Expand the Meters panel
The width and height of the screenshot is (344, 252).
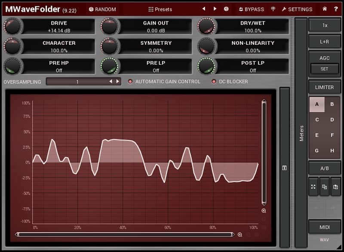pyautogui.click(x=301, y=133)
